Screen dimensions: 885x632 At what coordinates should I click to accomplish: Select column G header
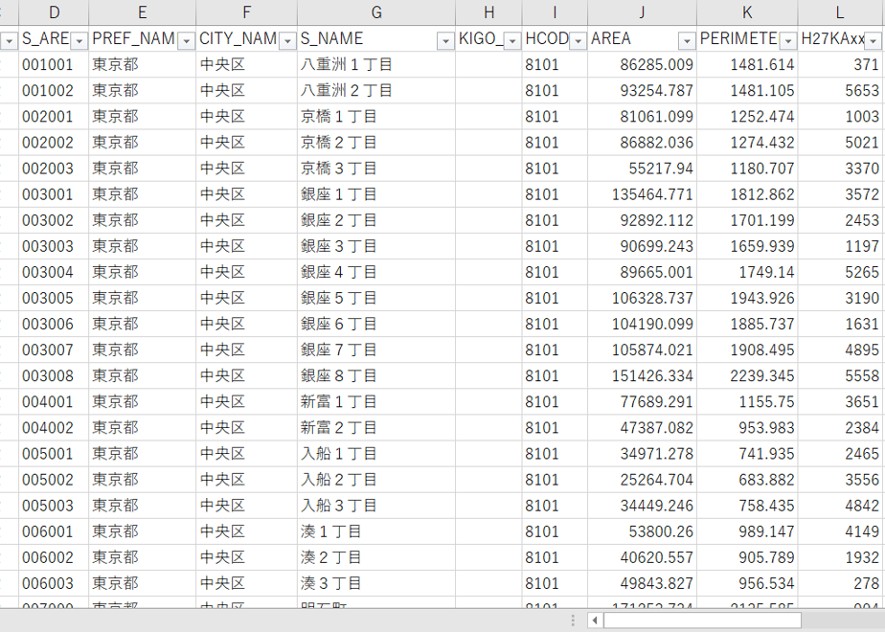[376, 12]
